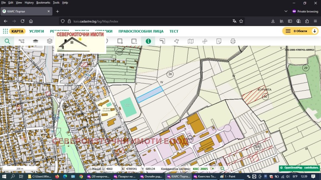The height and width of the screenshot is (180, 321).
Task: Click the X coordinate field 4789541
Action: [x=132, y=169]
